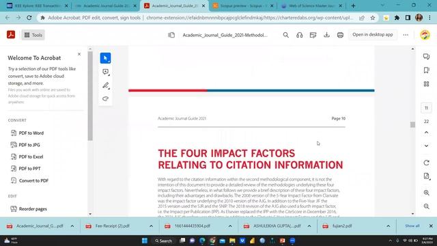The width and height of the screenshot is (437, 246).
Task: Click the current page number field 11
Action: pos(426,108)
